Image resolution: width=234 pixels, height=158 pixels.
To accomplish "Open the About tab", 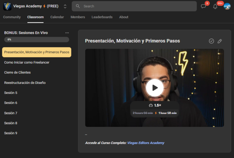I will click(124, 17).
